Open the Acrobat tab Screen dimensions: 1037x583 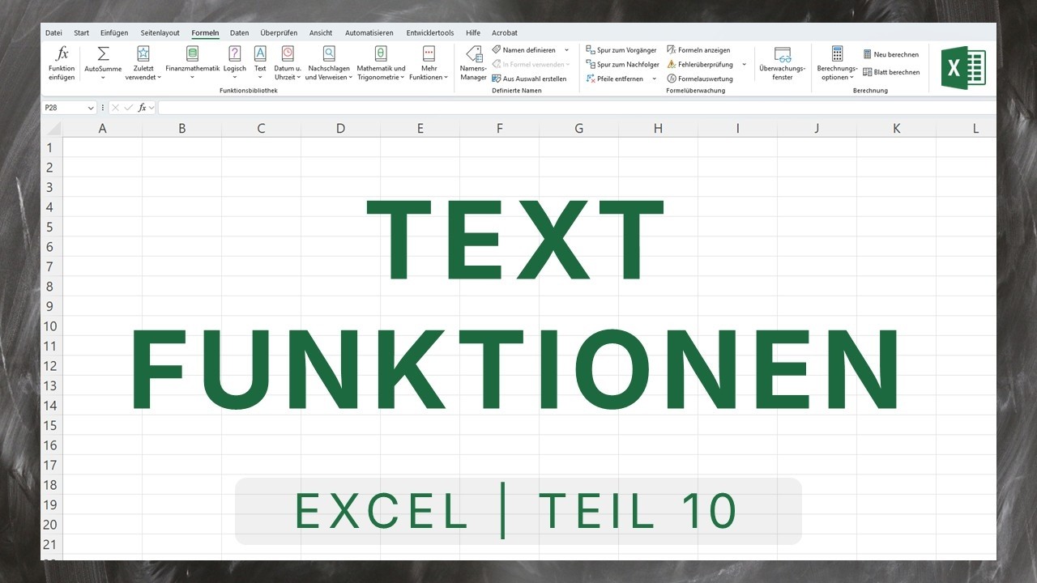[x=505, y=33]
